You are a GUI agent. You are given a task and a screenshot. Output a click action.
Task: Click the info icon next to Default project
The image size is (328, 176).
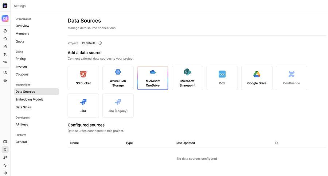[100, 43]
